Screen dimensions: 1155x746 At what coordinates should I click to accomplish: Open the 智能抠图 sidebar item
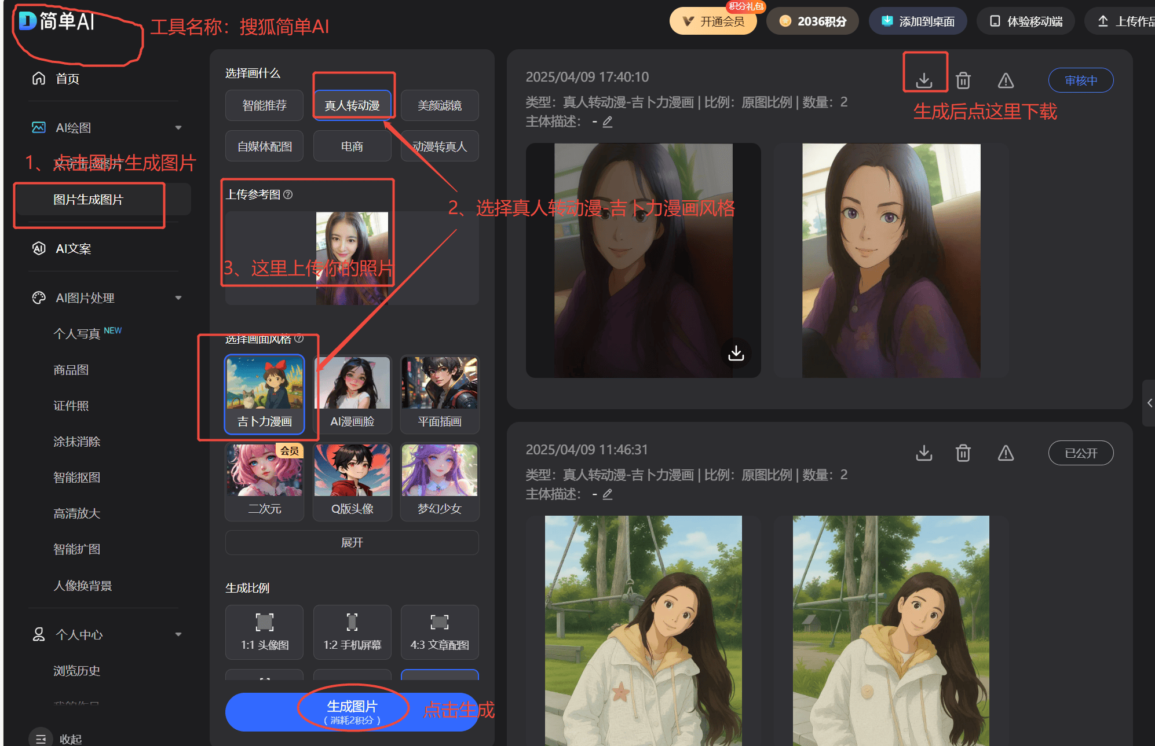coord(77,477)
